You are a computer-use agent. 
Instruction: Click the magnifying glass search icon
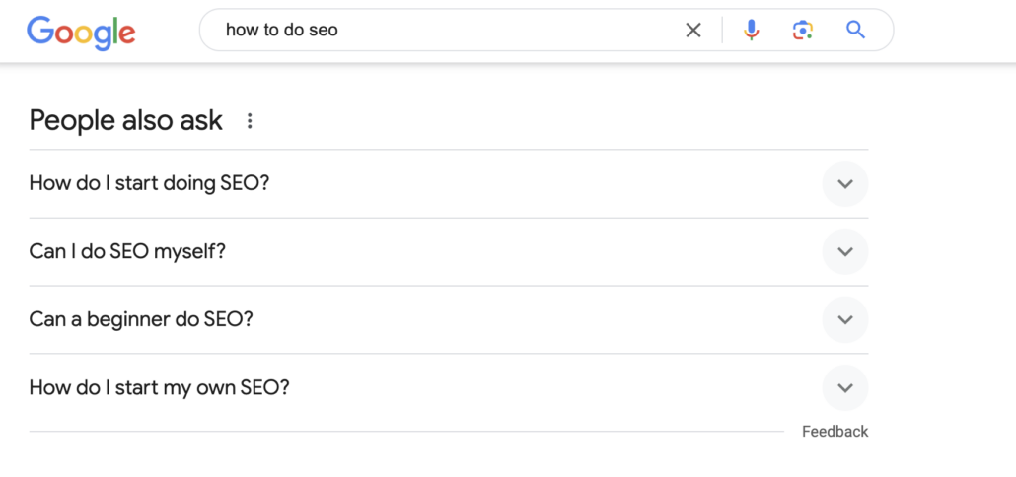tap(855, 31)
